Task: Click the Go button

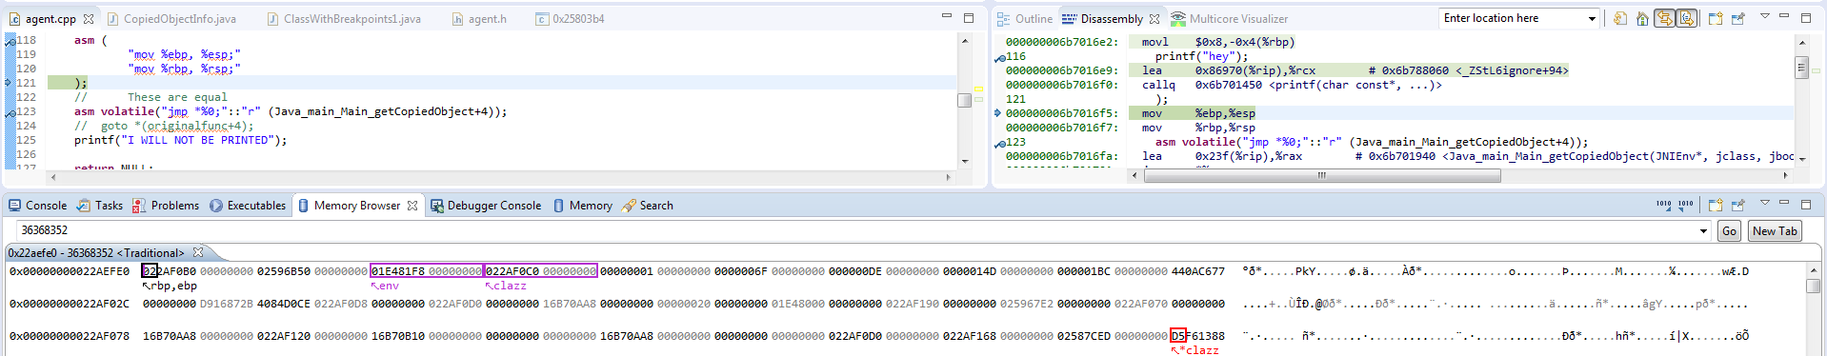Action: (1729, 230)
